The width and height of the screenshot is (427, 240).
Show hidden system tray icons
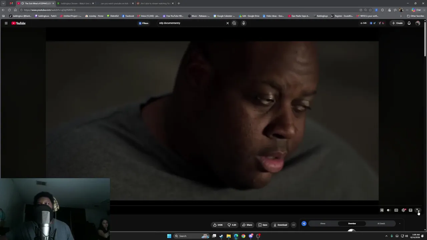387,236
